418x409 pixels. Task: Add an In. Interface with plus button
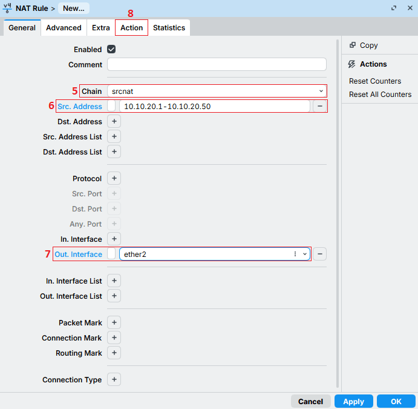click(x=114, y=239)
